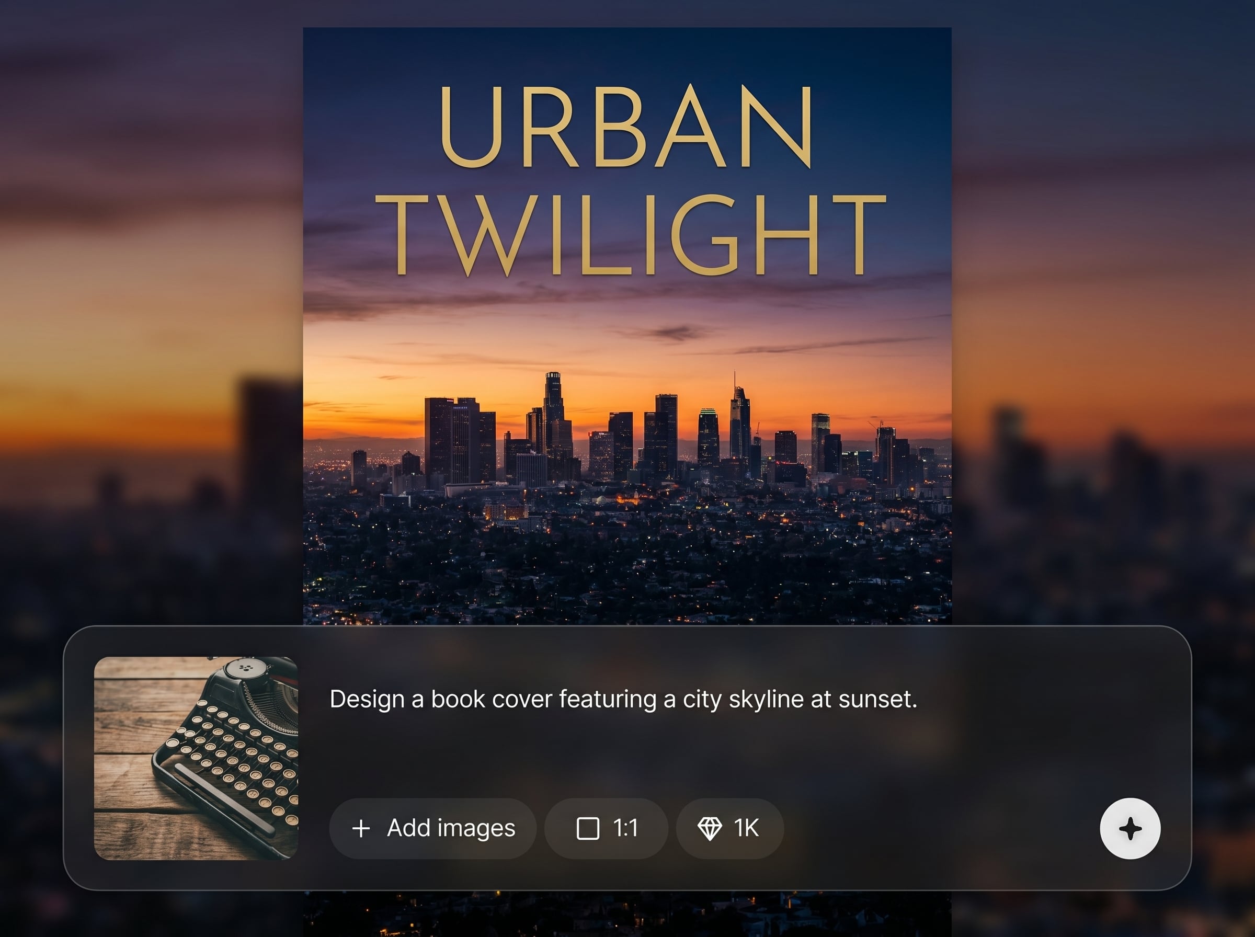1255x937 pixels.
Task: Click the square aspect ratio icon
Action: coord(588,828)
